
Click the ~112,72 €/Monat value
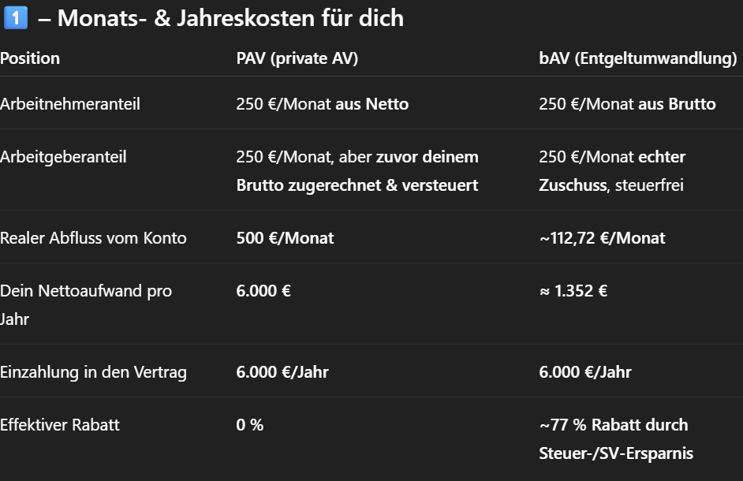(603, 238)
